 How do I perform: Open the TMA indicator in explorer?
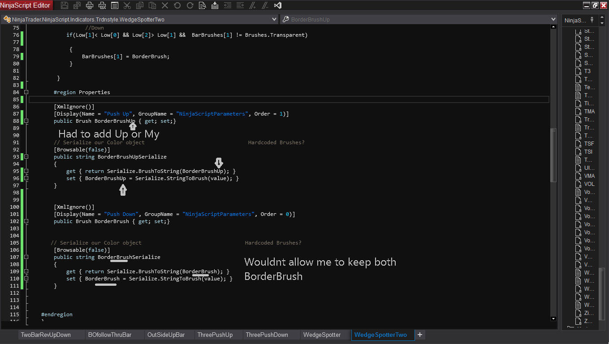[589, 112]
